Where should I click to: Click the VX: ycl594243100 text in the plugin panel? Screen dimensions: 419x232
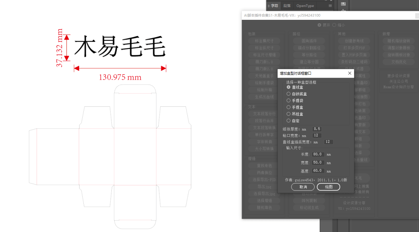354,208
